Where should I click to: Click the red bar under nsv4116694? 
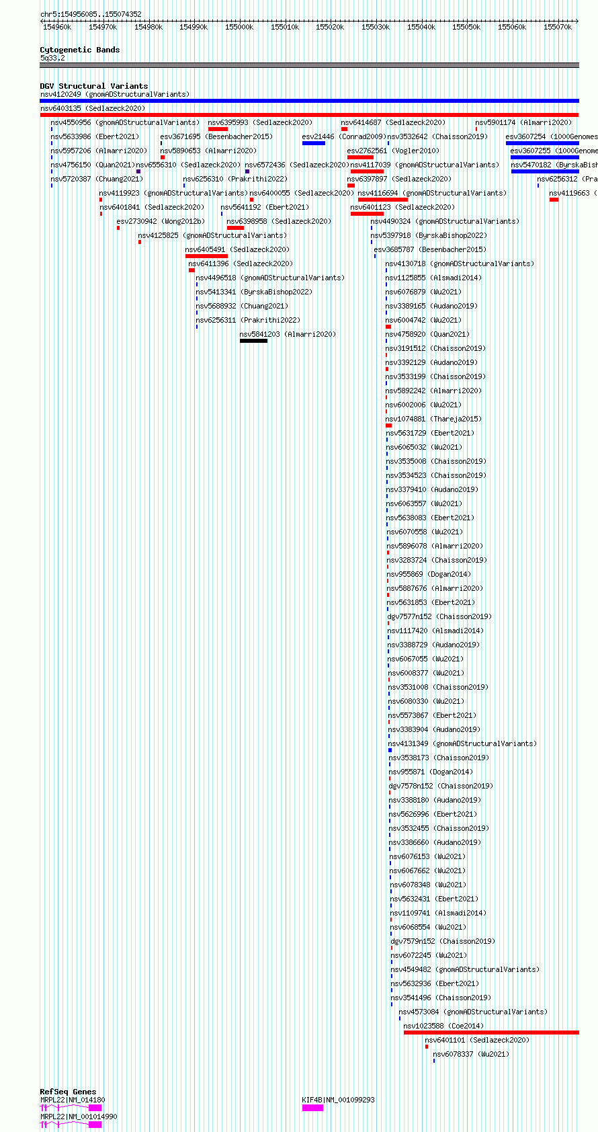383,200
